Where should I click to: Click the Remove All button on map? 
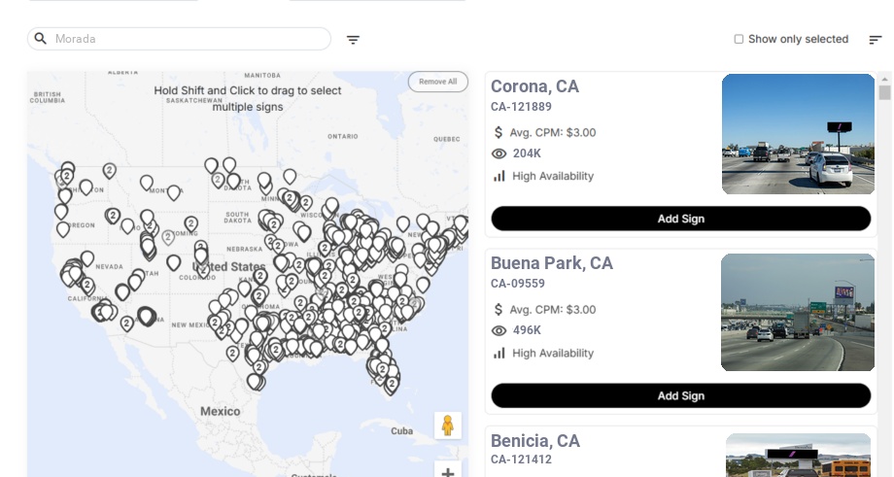(x=437, y=82)
